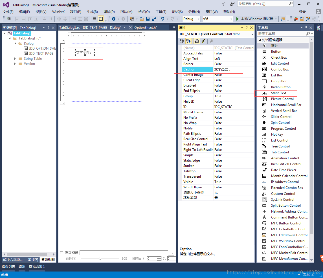Image resolution: width=323 pixels, height=278 pixels.
Task: Open the Property Pages icon in Properties
Action: tap(197, 41)
